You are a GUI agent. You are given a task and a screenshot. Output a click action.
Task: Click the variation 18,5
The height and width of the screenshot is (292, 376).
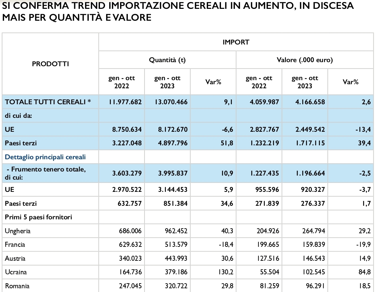click(x=365, y=286)
